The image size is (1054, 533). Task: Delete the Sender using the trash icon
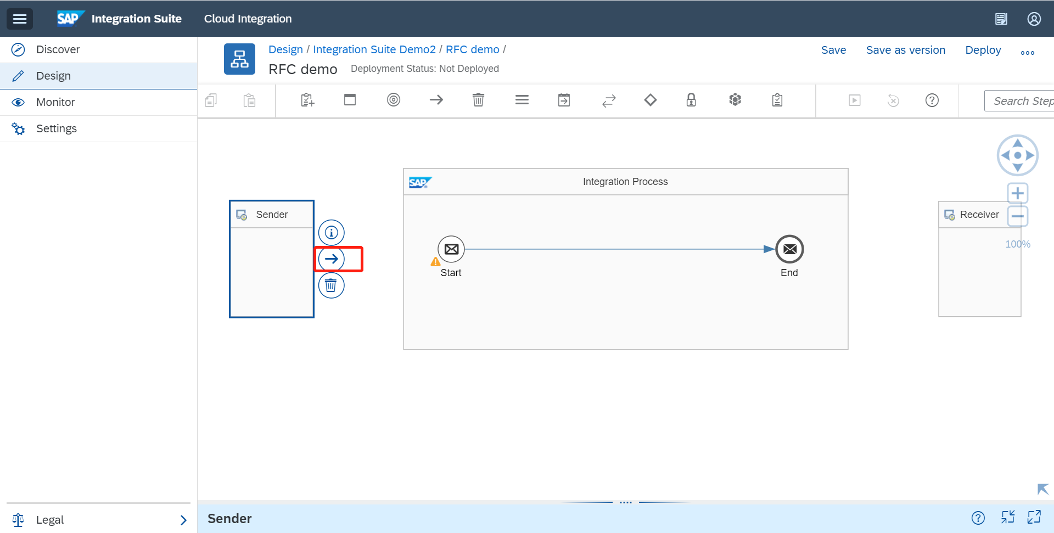(331, 285)
